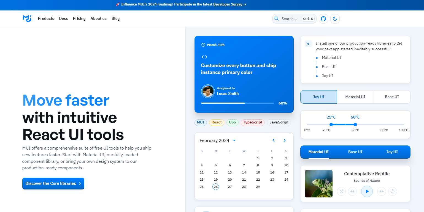Select February 29 in the calendar
Viewport: 424px width, 212px height.
258,187
